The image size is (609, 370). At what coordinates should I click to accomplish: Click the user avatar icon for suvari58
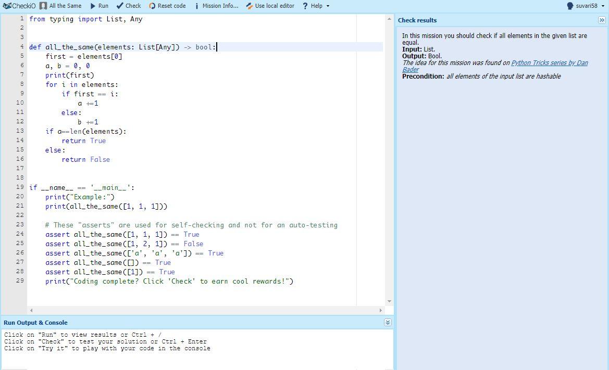click(570, 6)
